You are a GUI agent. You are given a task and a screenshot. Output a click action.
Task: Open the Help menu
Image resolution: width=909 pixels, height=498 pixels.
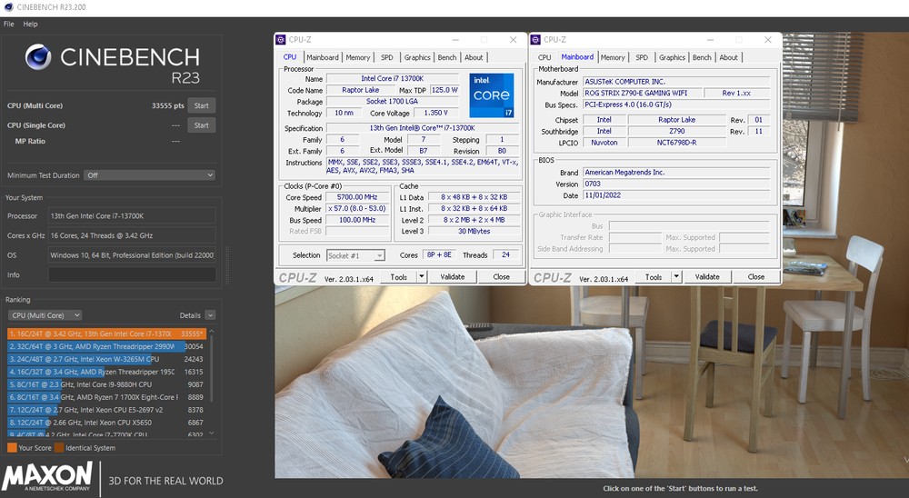pyautogui.click(x=30, y=24)
